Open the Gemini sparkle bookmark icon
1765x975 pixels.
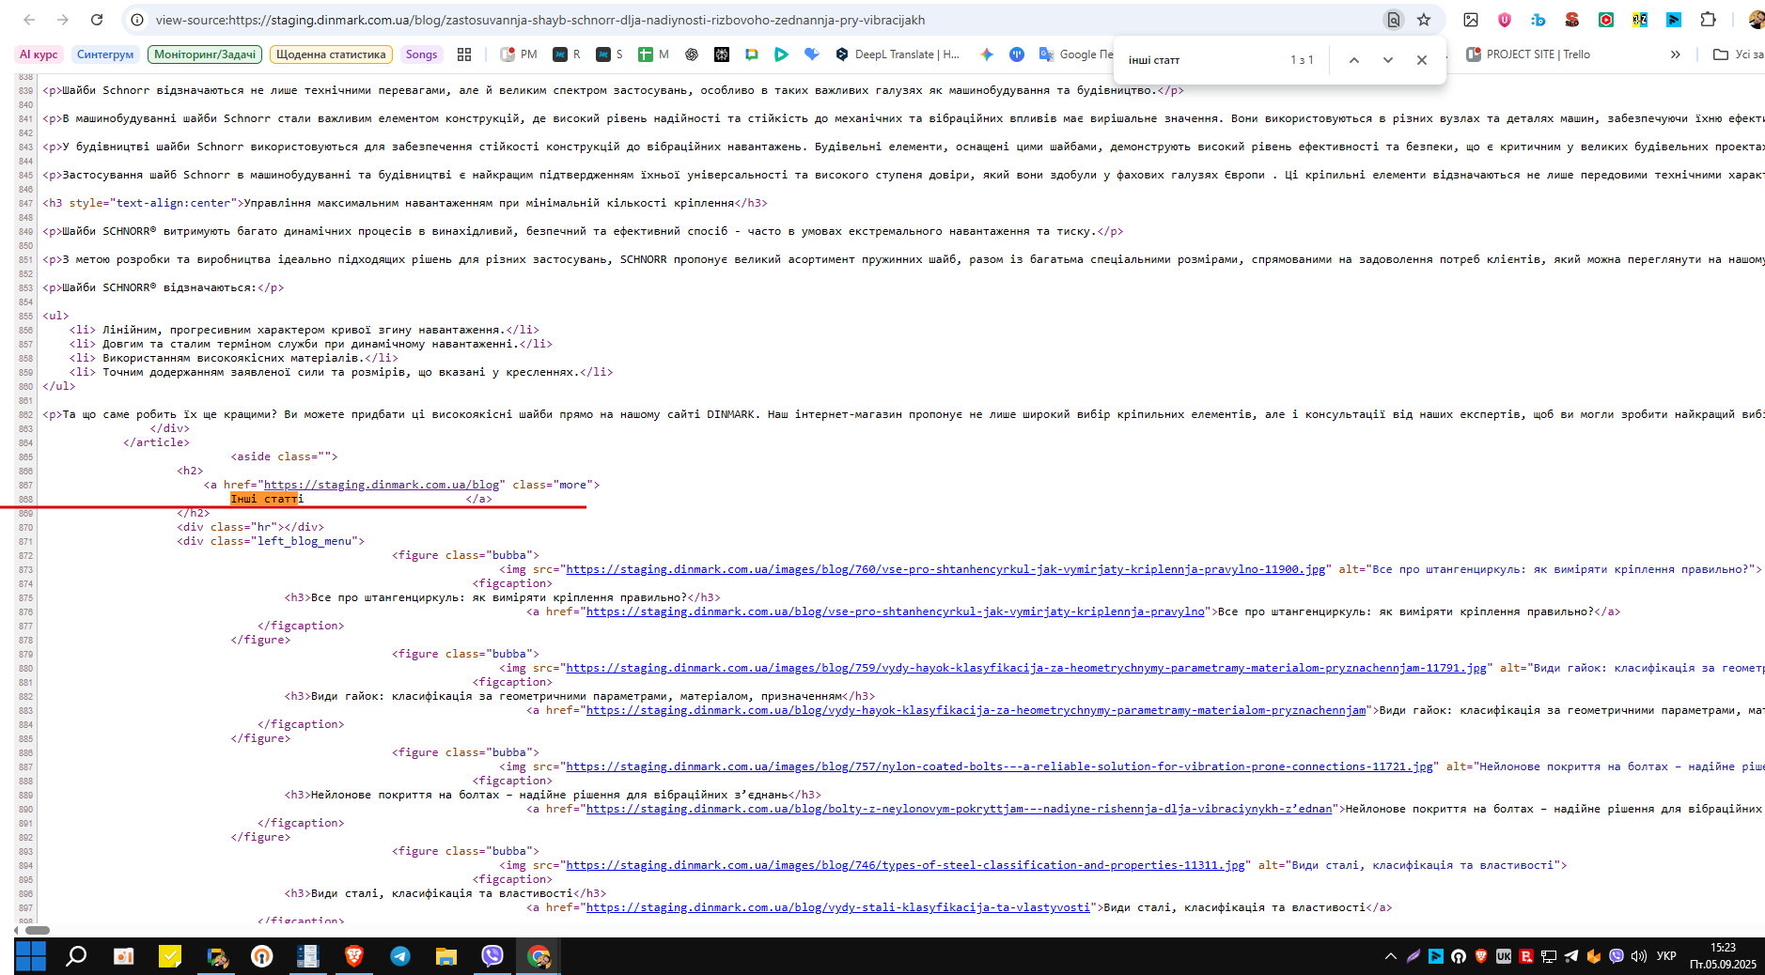(987, 54)
